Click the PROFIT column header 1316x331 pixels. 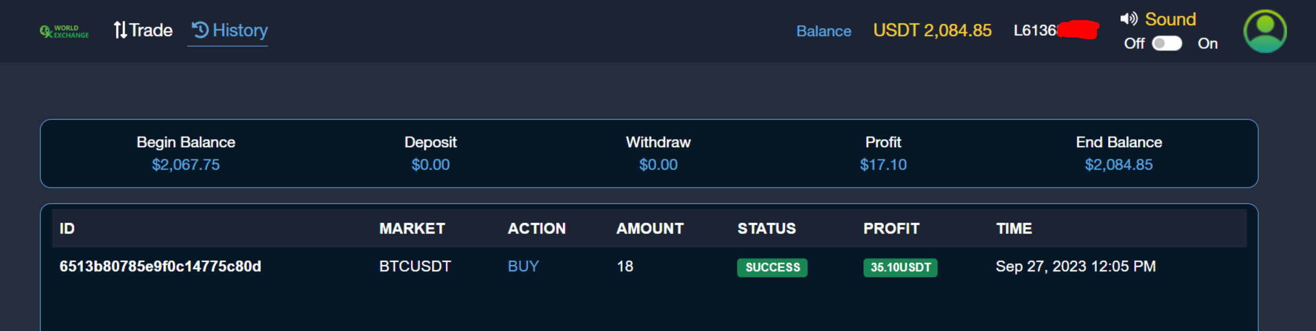(891, 228)
